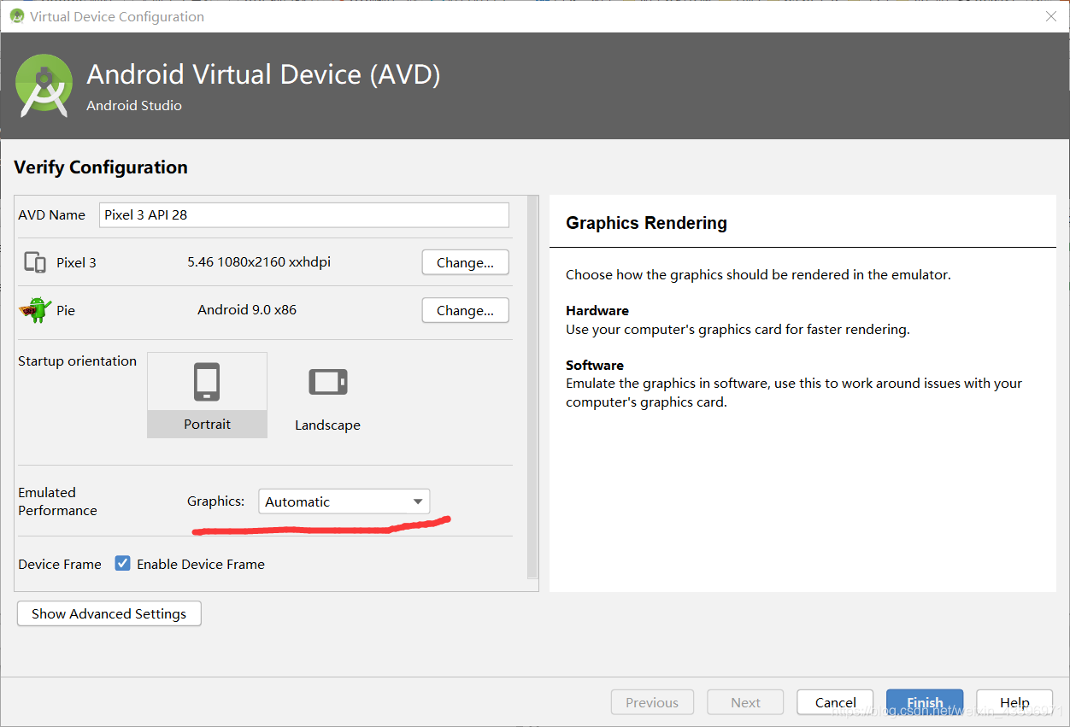Open Help for the dialog
1070x727 pixels.
click(x=1014, y=702)
